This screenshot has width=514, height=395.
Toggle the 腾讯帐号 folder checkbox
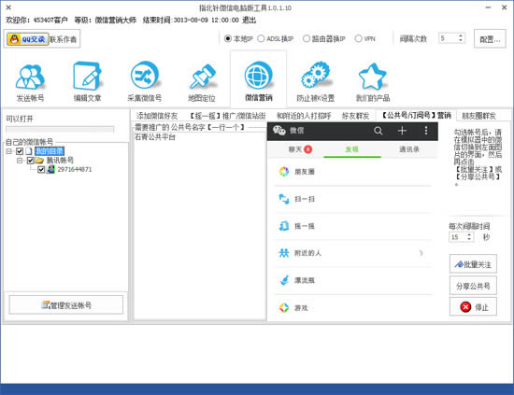click(31, 161)
